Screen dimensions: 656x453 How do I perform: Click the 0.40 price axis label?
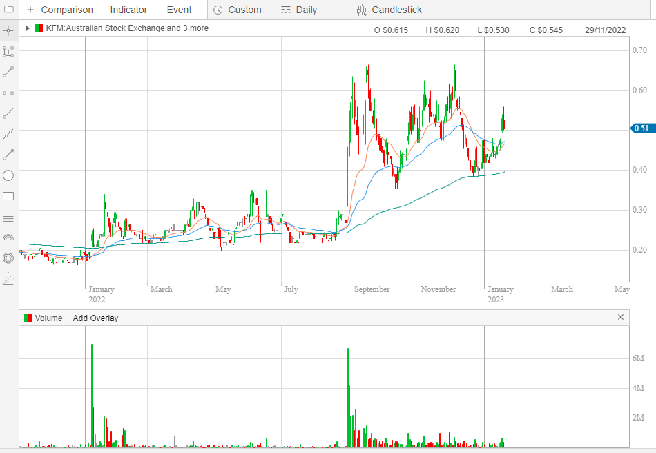(639, 170)
